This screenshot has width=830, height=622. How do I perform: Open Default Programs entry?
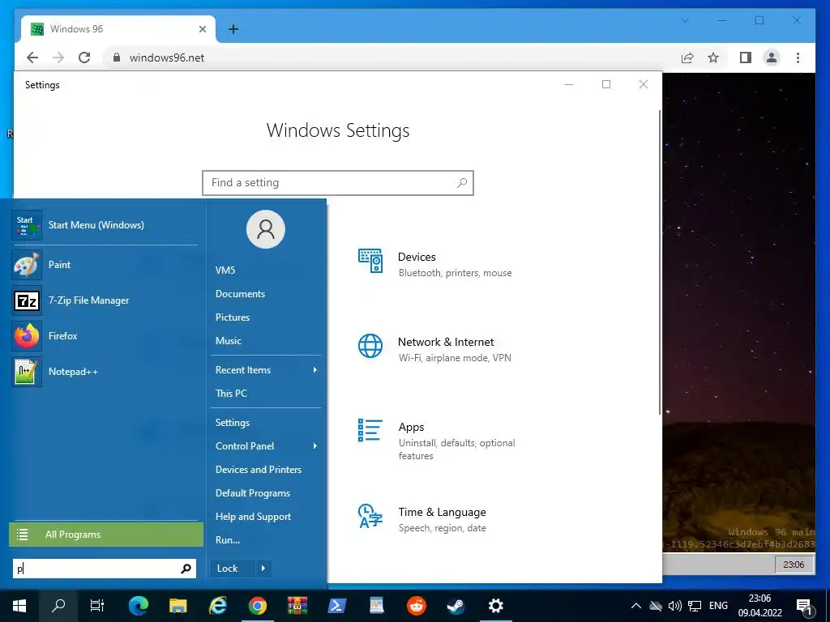tap(253, 493)
